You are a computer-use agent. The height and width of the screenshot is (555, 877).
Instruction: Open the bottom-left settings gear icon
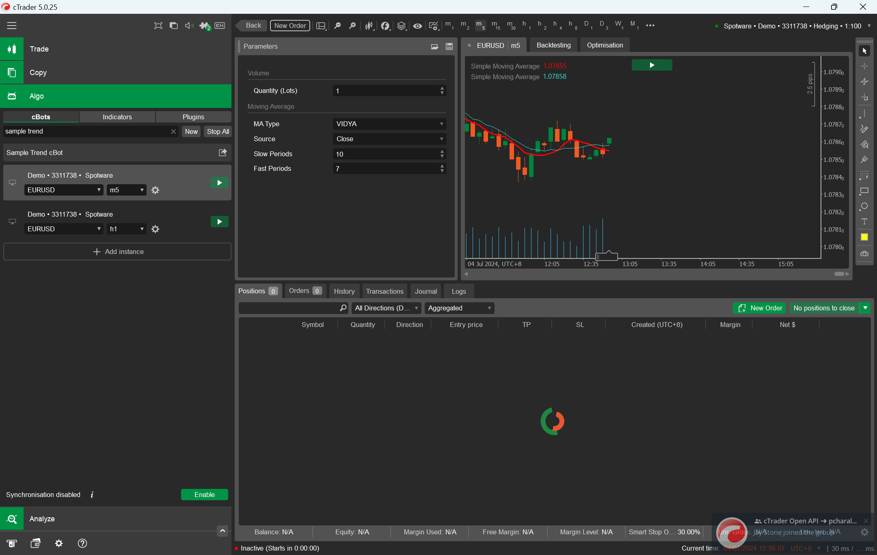pyautogui.click(x=59, y=543)
